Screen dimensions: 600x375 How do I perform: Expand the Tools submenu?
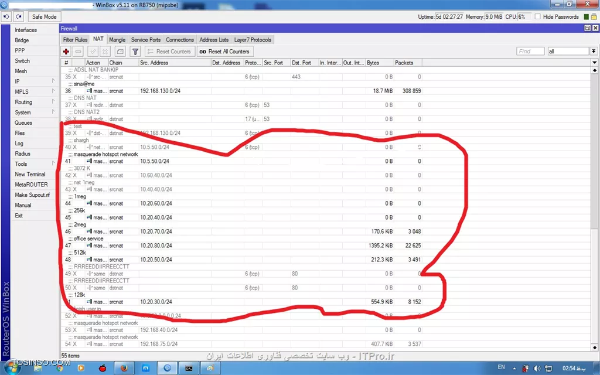pyautogui.click(x=53, y=164)
